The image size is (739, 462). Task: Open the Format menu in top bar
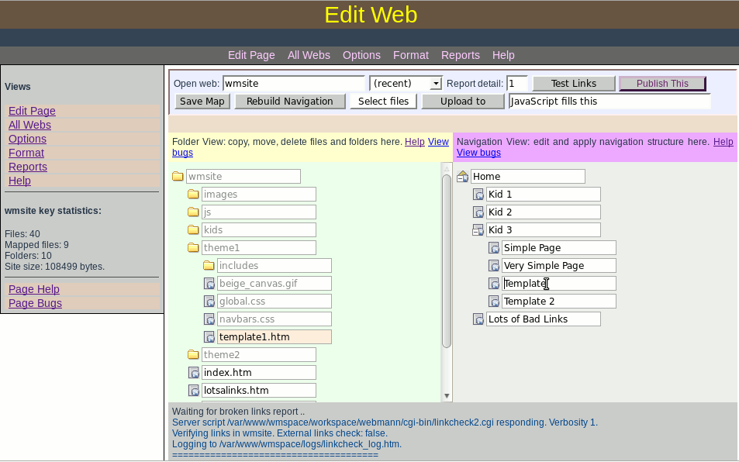tap(410, 55)
